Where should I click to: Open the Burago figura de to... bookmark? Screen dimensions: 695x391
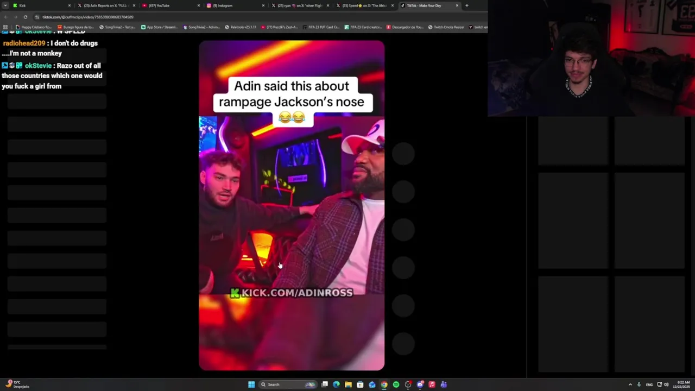(x=75, y=27)
